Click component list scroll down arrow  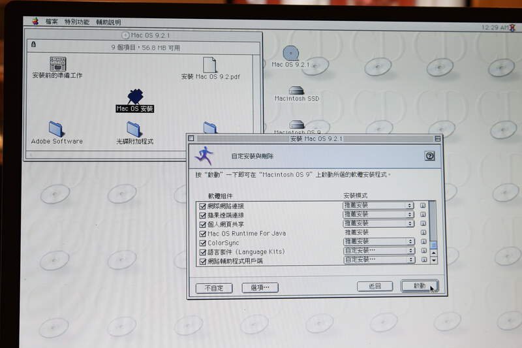[433, 261]
